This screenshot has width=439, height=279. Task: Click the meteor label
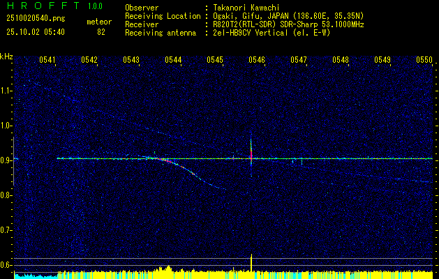(x=99, y=22)
